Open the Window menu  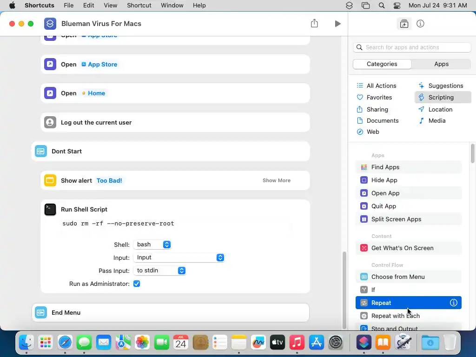pyautogui.click(x=172, y=6)
